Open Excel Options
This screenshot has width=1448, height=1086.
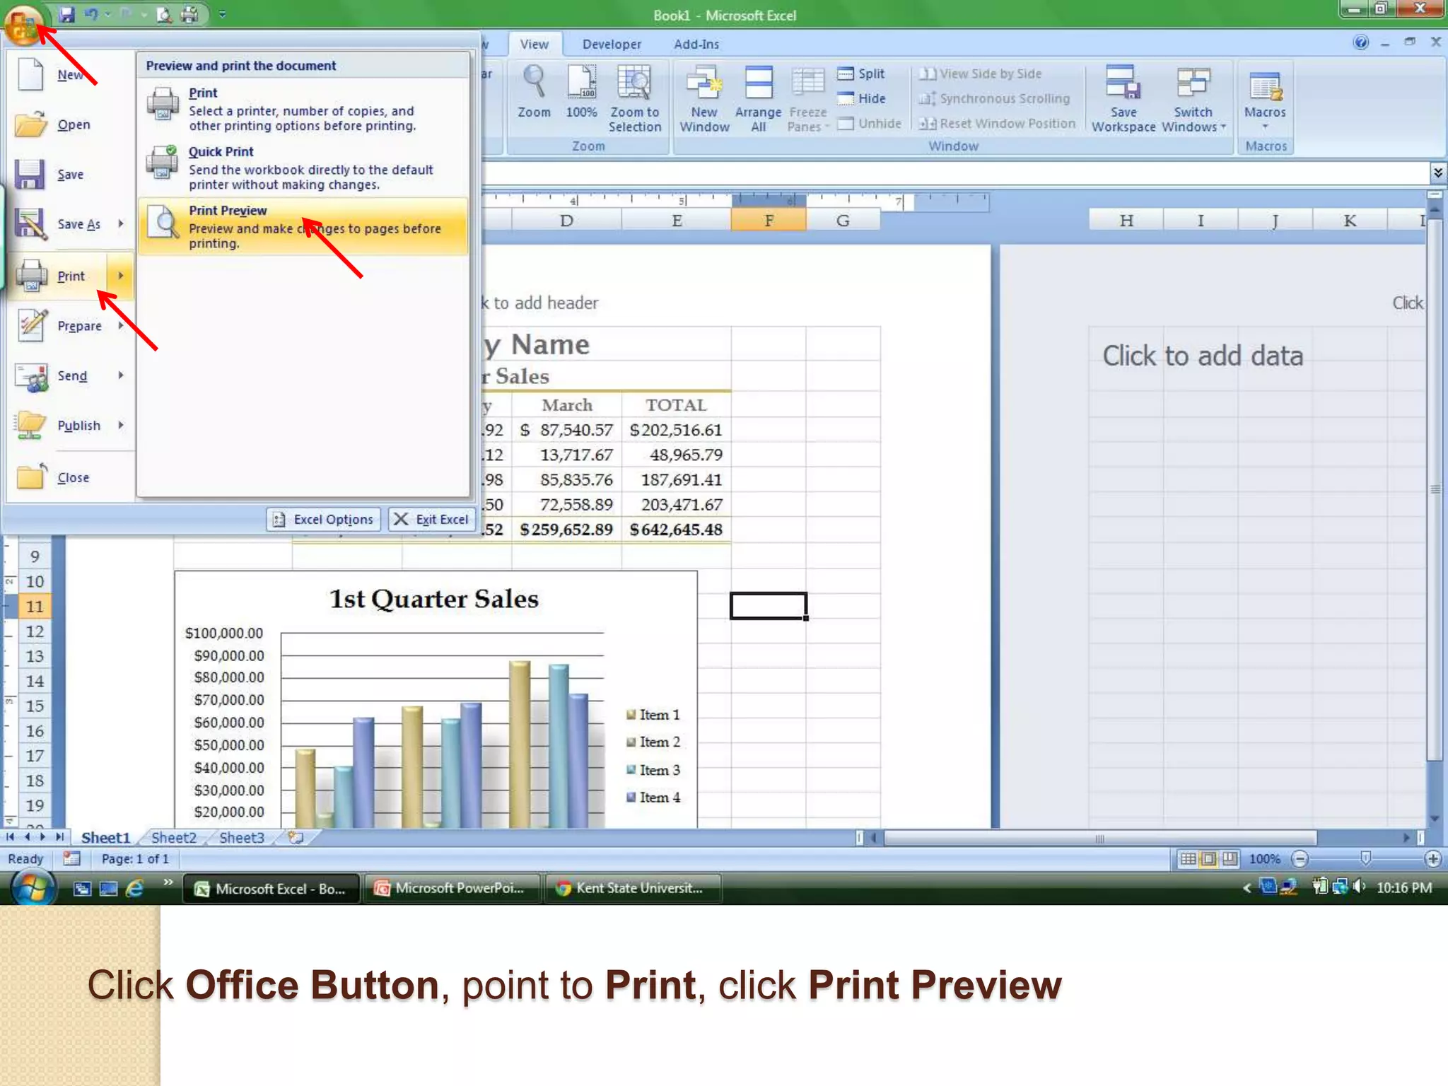324,520
